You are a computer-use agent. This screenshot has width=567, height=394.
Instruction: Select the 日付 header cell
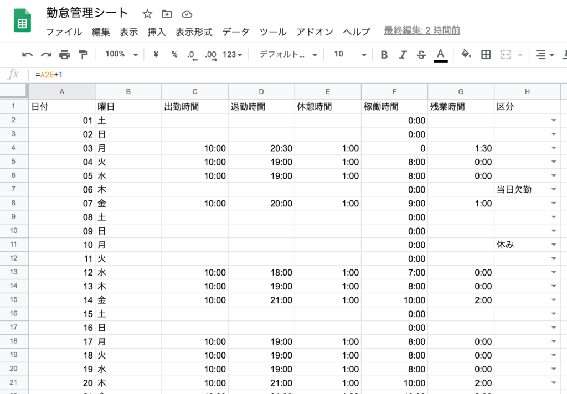62,107
